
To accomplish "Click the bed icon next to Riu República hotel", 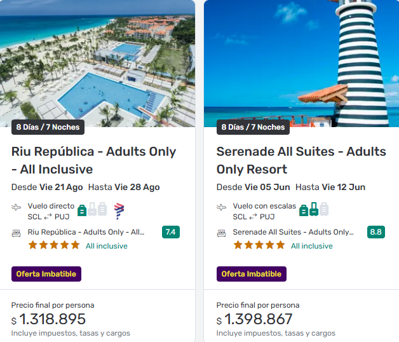I will pyautogui.click(x=17, y=233).
